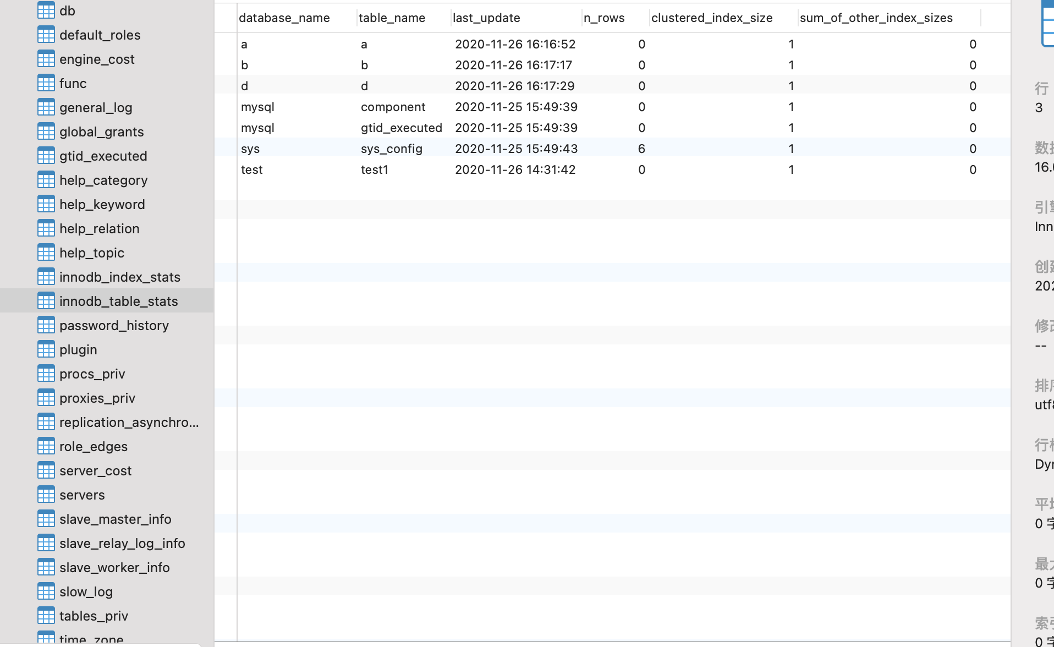This screenshot has height=647, width=1054.
Task: Select database_name cell 'a' in first row
Action: click(244, 44)
